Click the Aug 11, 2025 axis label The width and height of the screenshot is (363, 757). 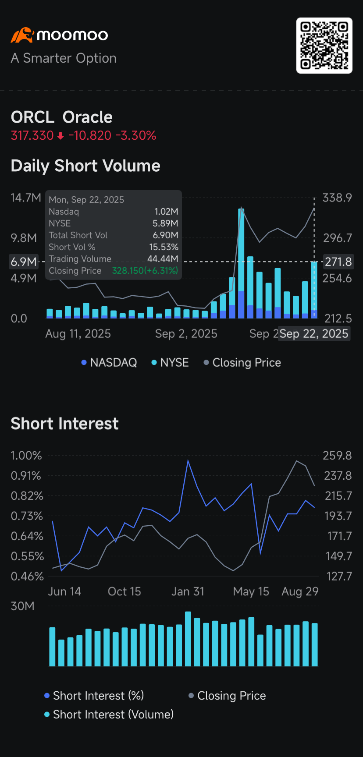tap(78, 334)
